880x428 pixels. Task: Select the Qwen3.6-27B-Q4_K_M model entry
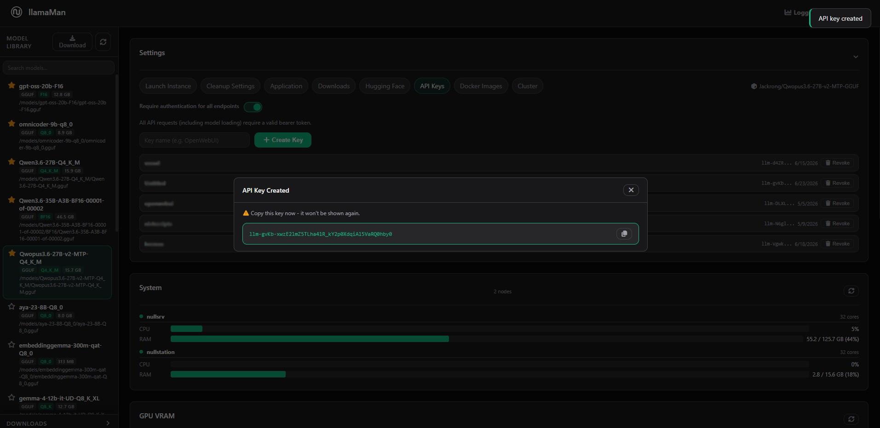(59, 174)
